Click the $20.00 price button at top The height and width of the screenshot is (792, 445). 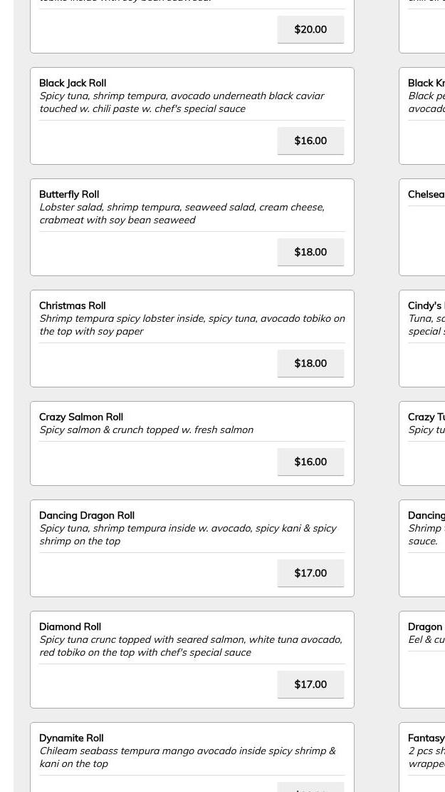coord(310,29)
